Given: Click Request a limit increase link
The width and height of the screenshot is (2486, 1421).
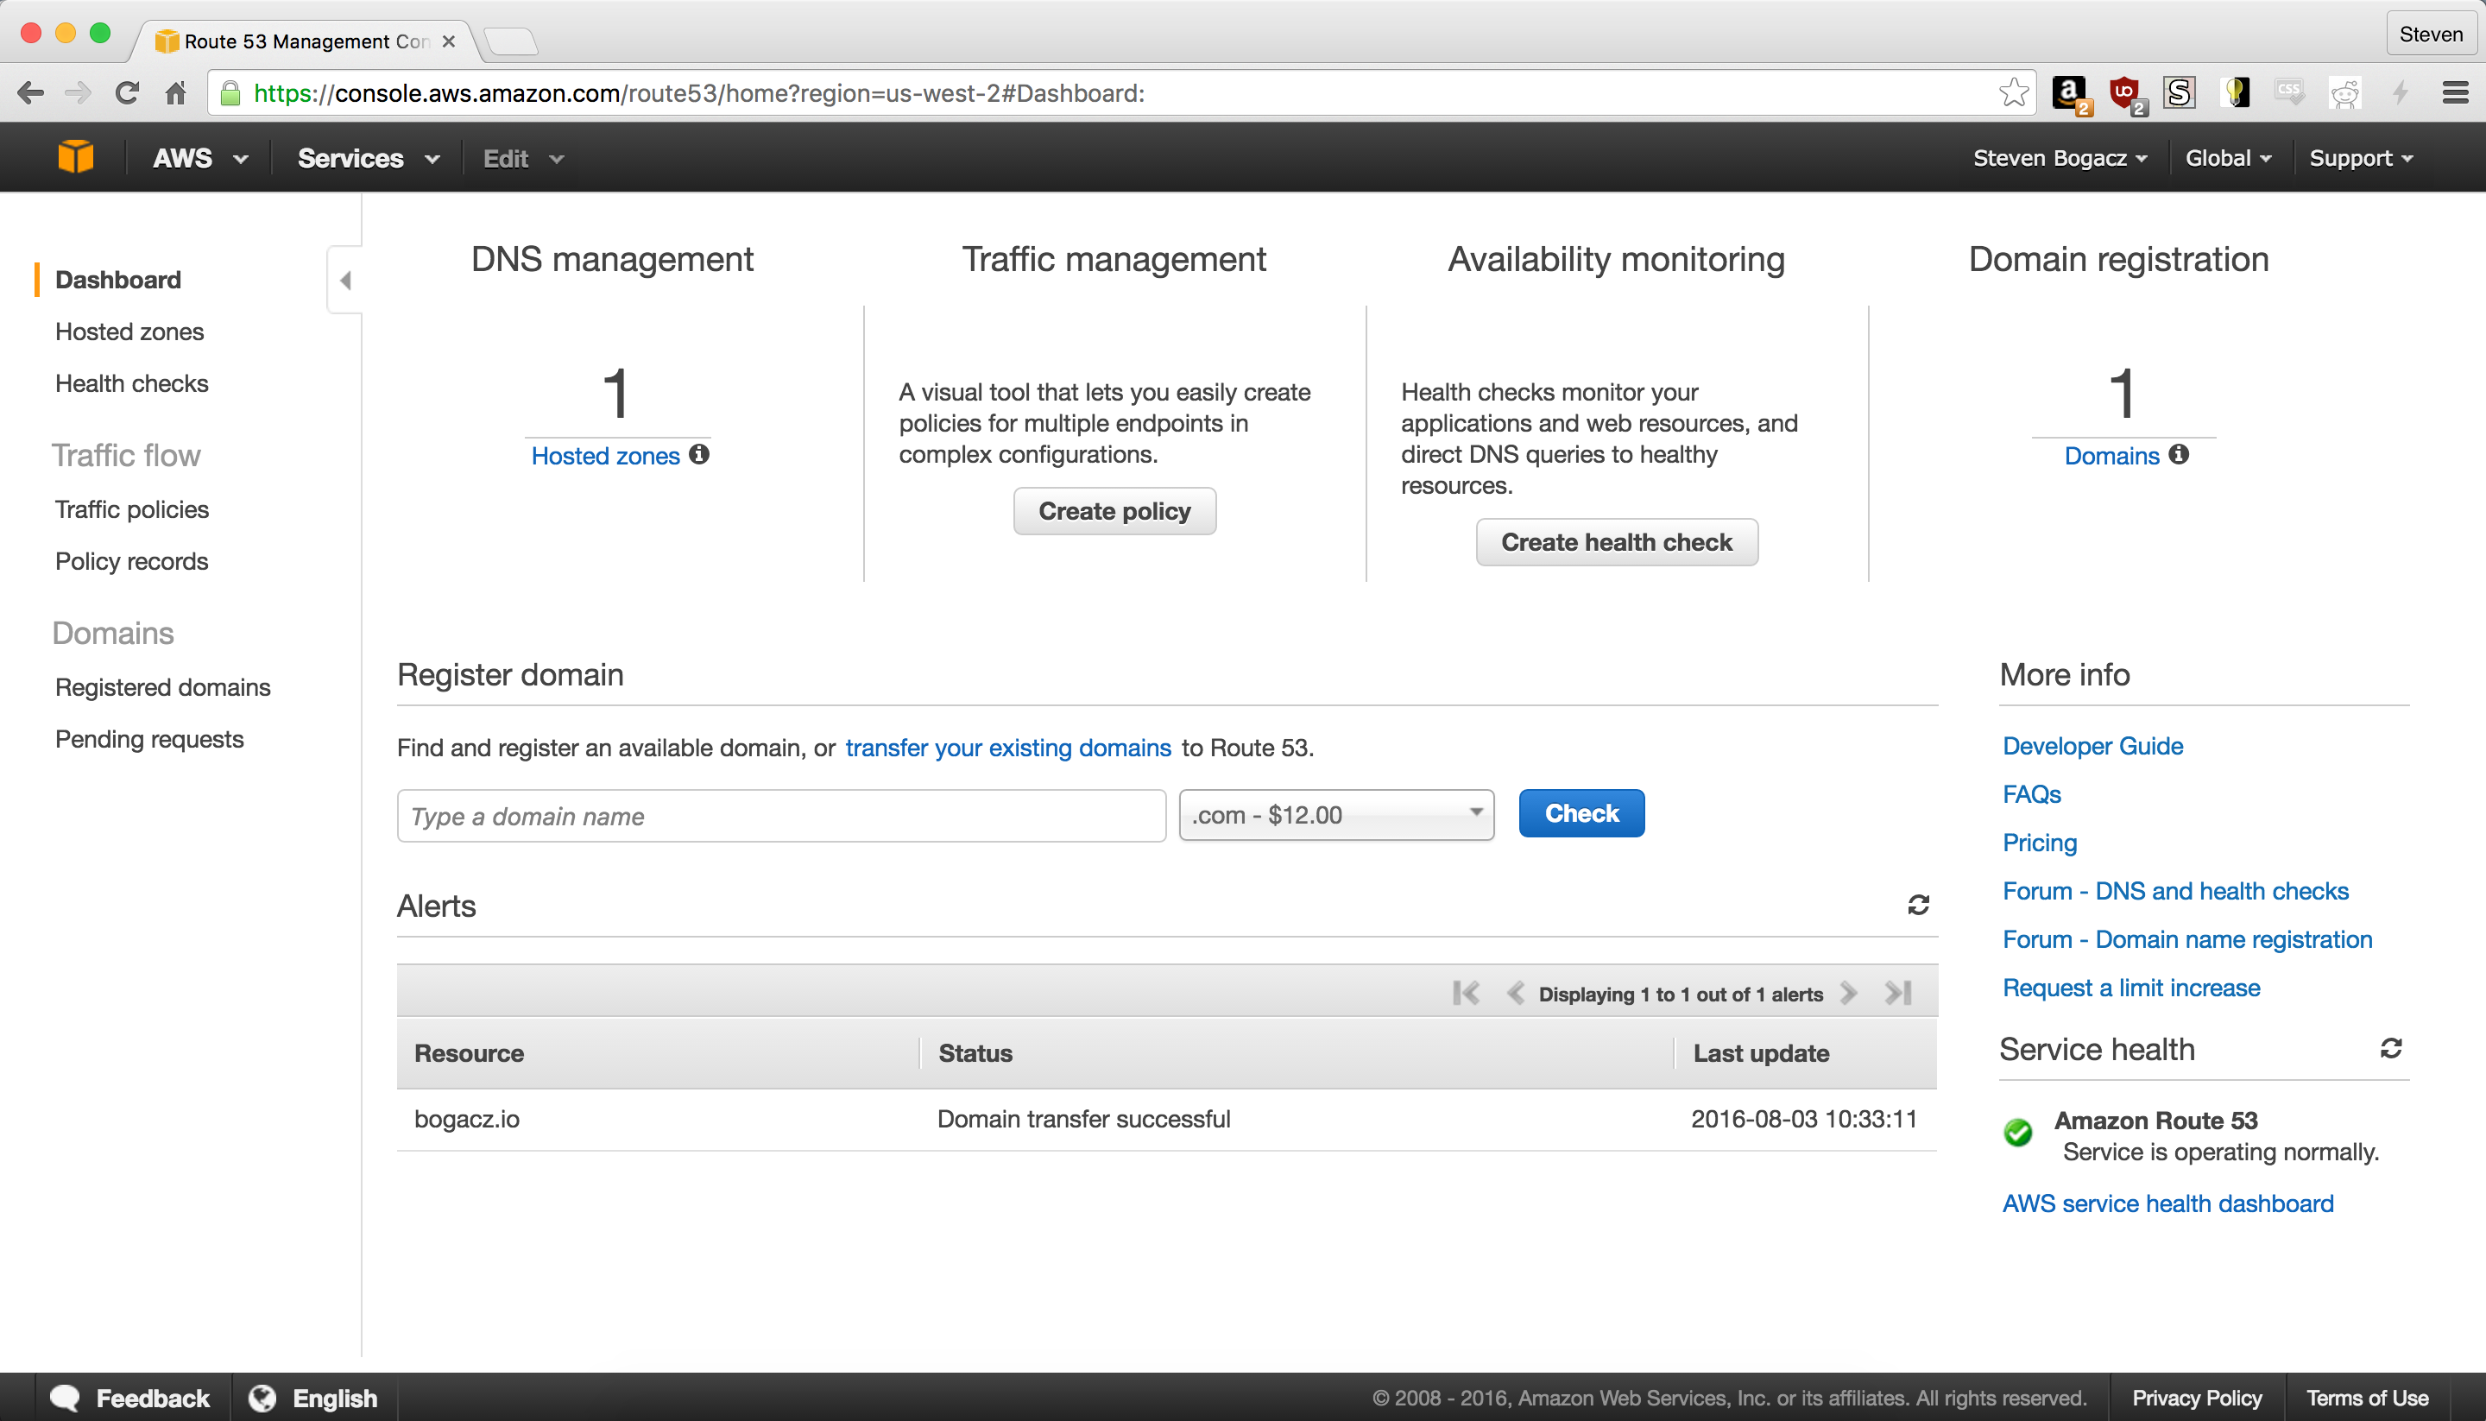Looking at the screenshot, I should point(2131,988).
